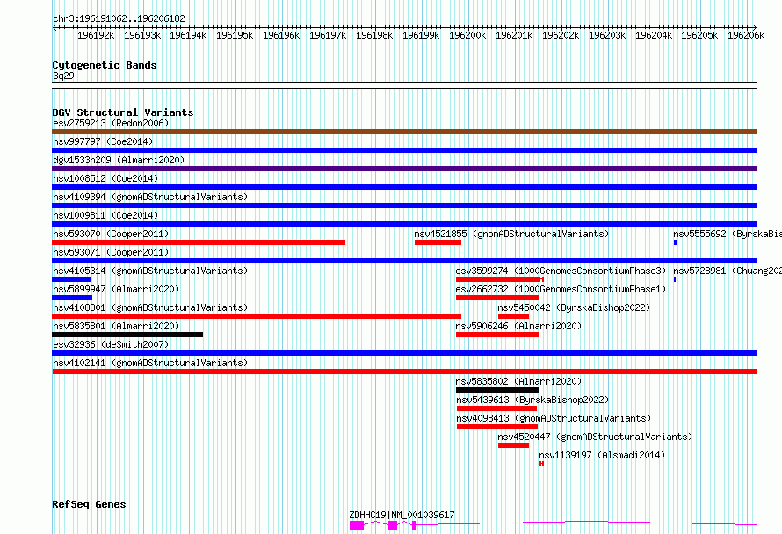Viewport: 782px width, 534px height.
Task: Open the nsv1139197 (Alsmadi2014) variant label
Action: coord(602,455)
